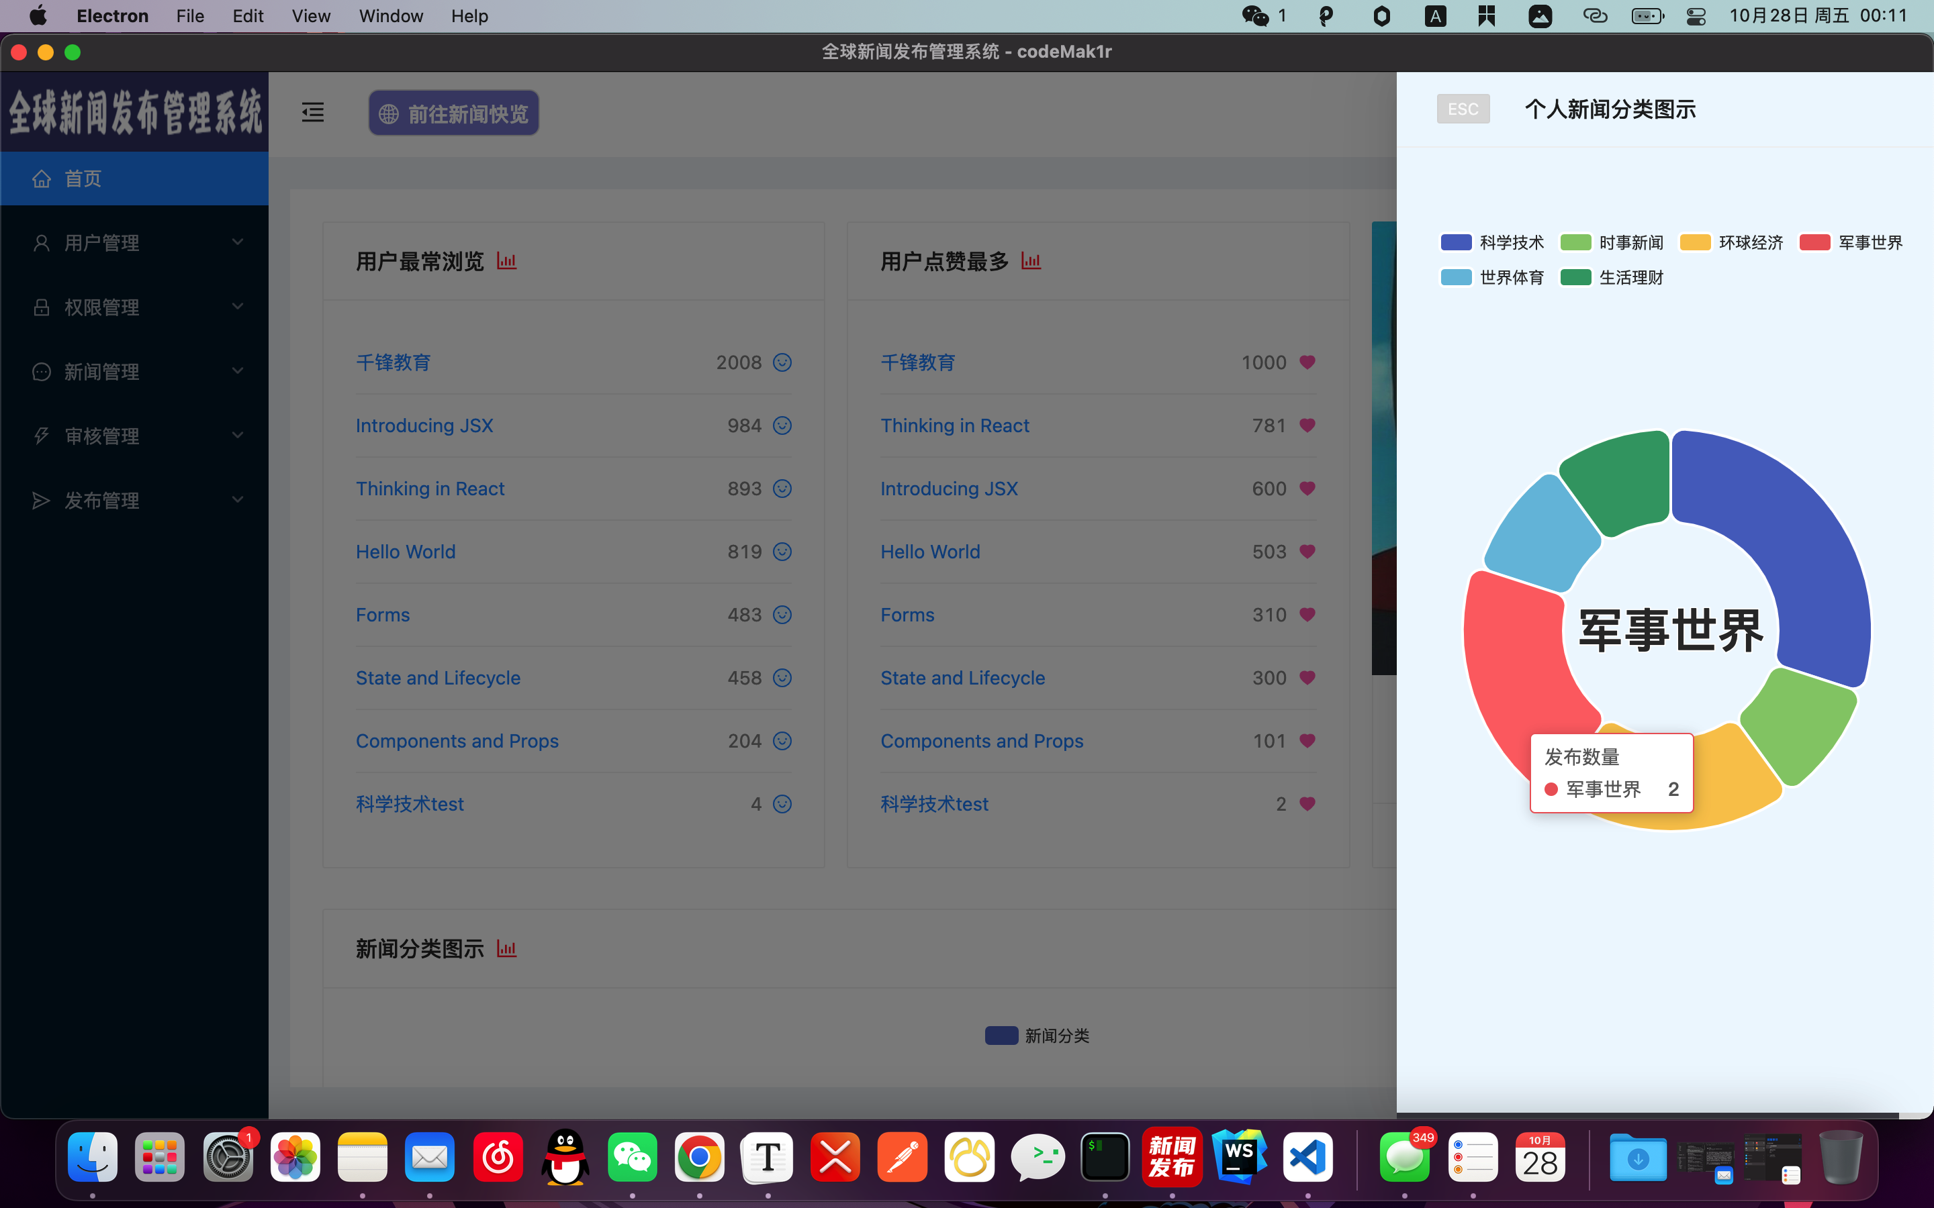Screen dimensions: 1934x1208
Task: Open the Introducing JSX link in most-viewed list
Action: click(x=424, y=426)
